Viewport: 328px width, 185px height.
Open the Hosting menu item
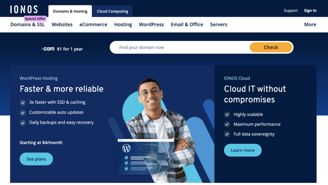click(123, 25)
